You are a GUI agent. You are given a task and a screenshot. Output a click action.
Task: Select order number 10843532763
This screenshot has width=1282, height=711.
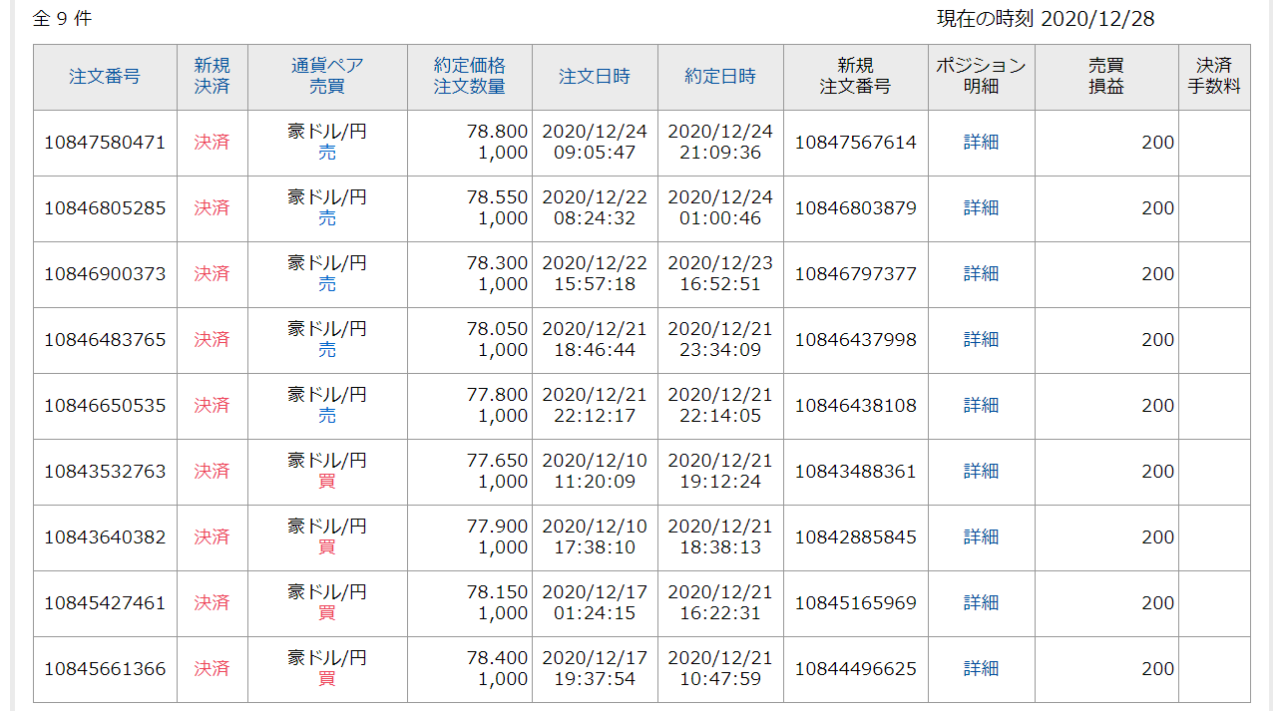[x=105, y=472]
